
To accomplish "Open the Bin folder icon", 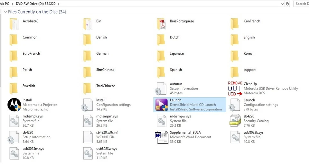I will point(88,24).
